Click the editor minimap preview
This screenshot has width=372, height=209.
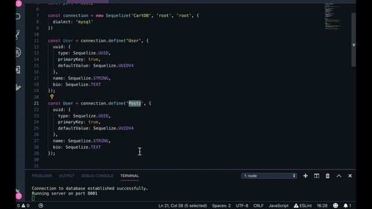[333, 16]
